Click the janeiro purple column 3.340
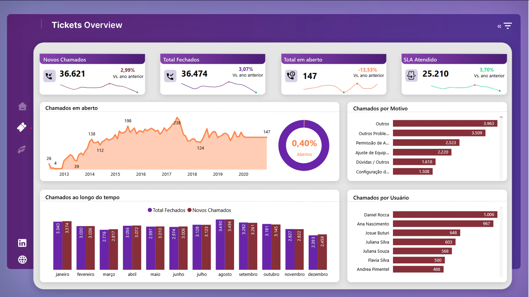This screenshot has width=529, height=297. tap(58, 246)
